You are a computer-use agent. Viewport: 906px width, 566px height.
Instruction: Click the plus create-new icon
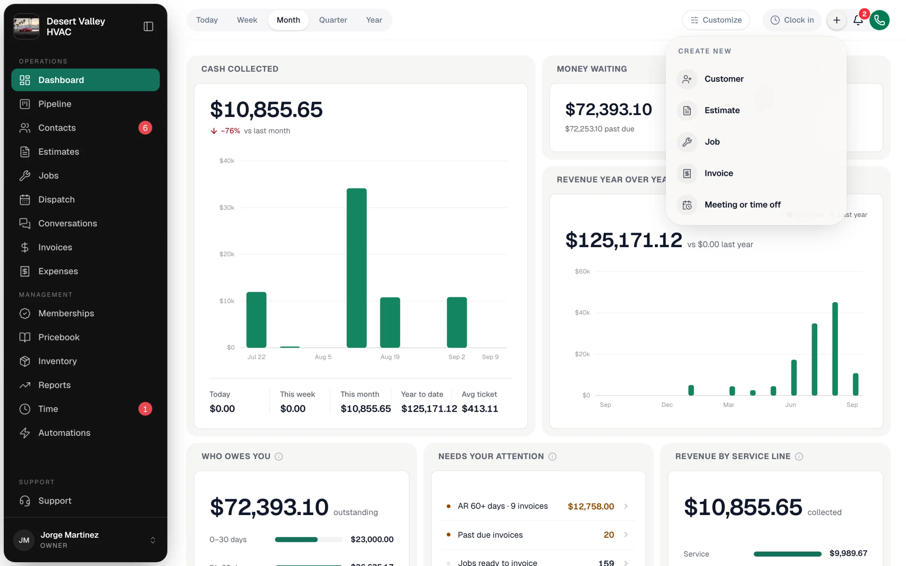pos(837,20)
